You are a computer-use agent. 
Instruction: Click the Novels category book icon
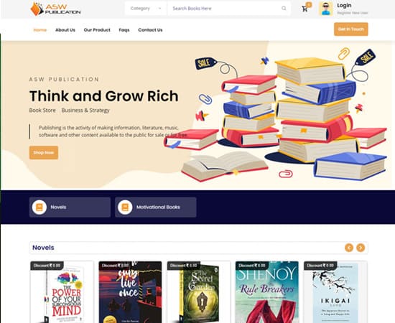[39, 207]
